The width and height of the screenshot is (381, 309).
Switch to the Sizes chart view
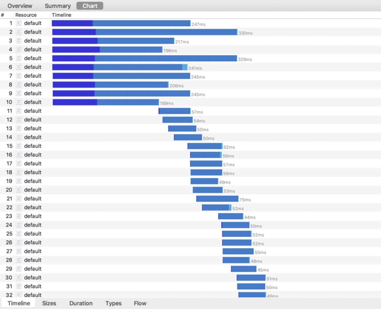[x=49, y=303]
